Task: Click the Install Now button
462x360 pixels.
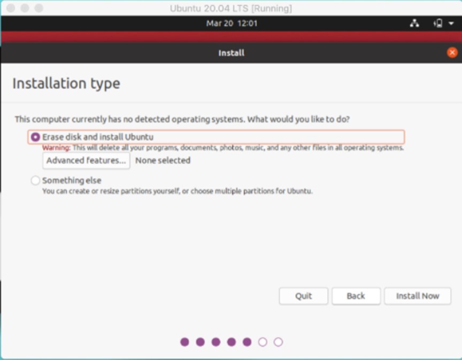Action: [418, 296]
